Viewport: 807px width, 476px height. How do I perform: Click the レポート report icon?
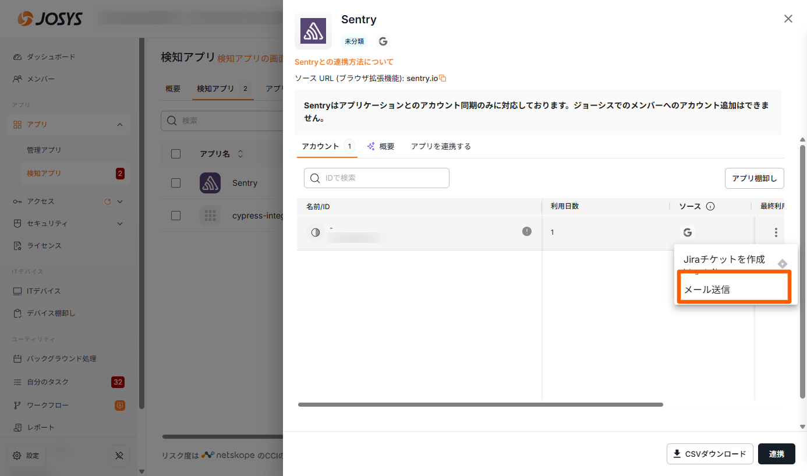(17, 428)
